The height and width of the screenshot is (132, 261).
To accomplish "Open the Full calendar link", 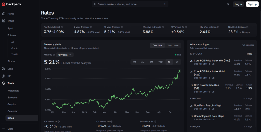I will 248,45.
